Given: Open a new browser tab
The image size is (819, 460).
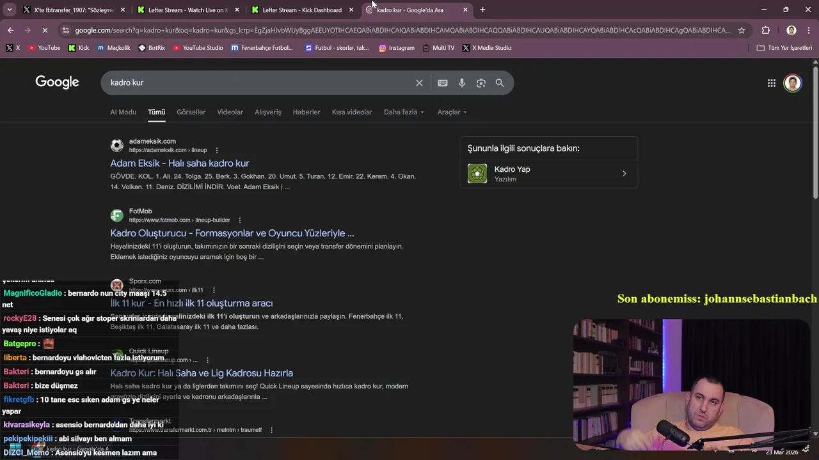Looking at the screenshot, I should point(482,10).
